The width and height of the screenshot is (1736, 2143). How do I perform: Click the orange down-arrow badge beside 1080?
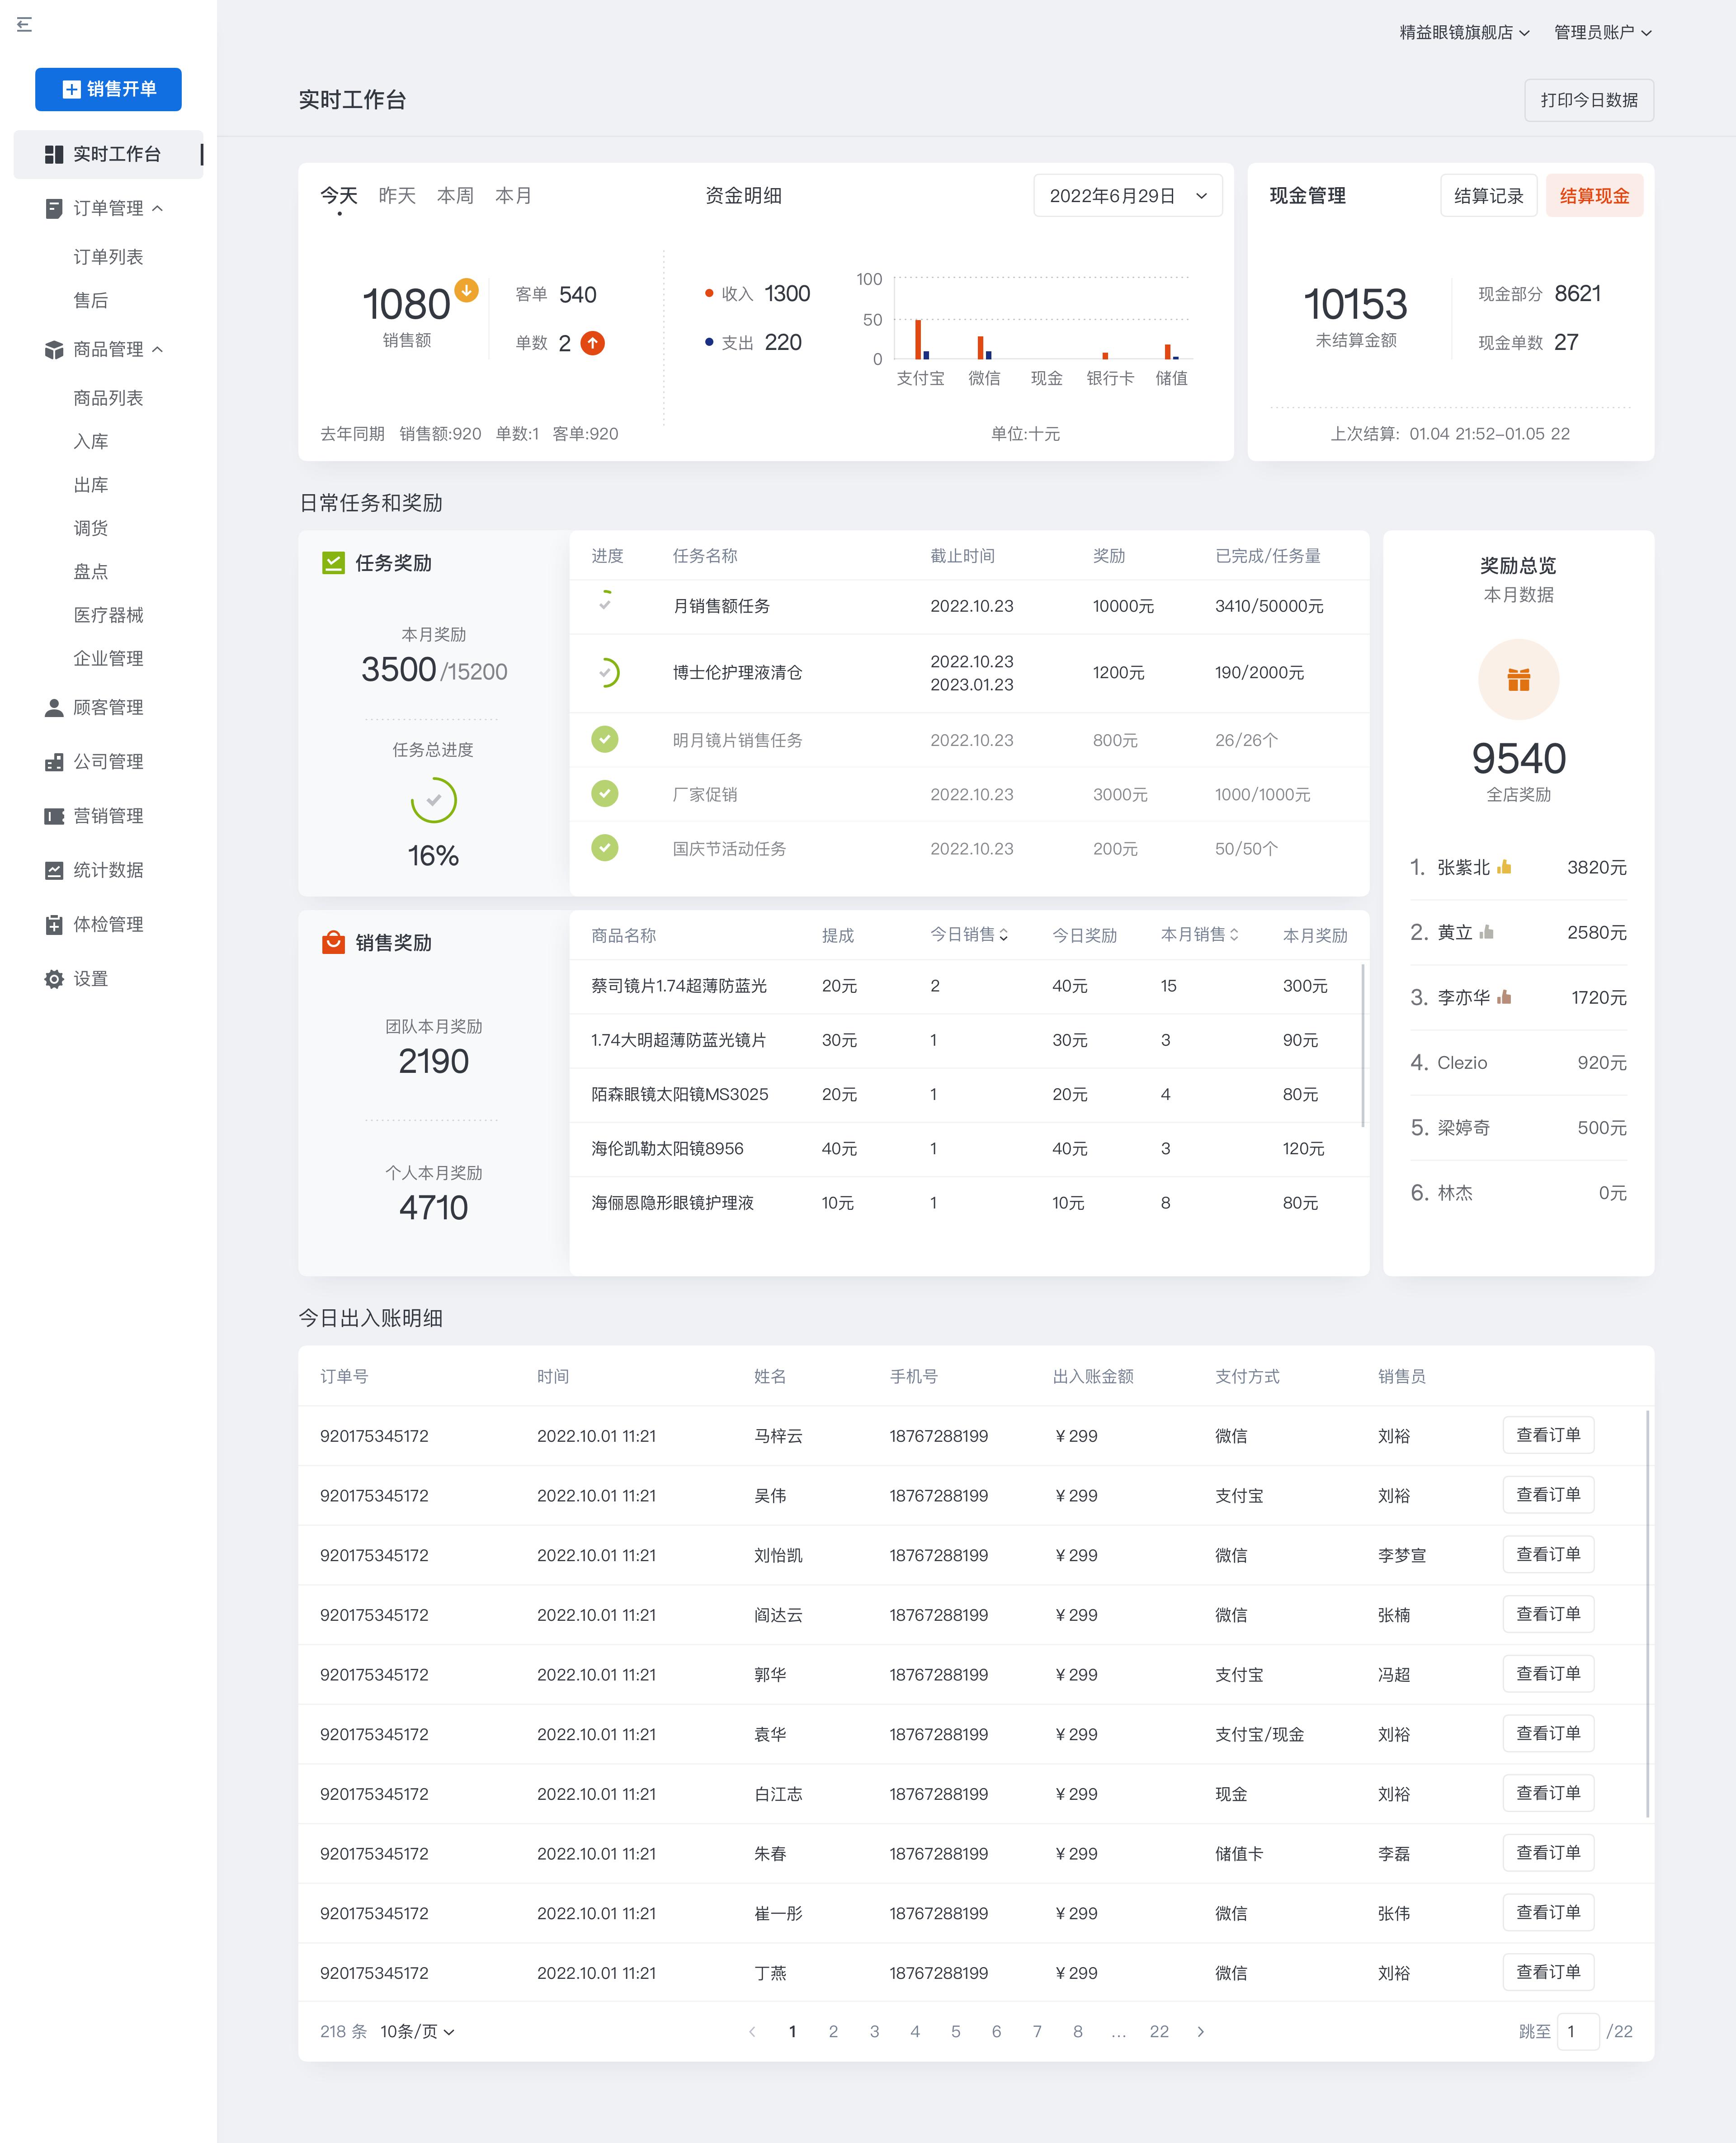click(466, 290)
